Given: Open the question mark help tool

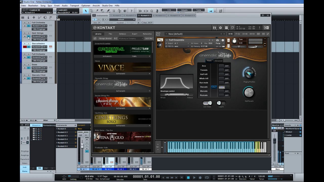Looking at the screenshot, I should (131, 11).
